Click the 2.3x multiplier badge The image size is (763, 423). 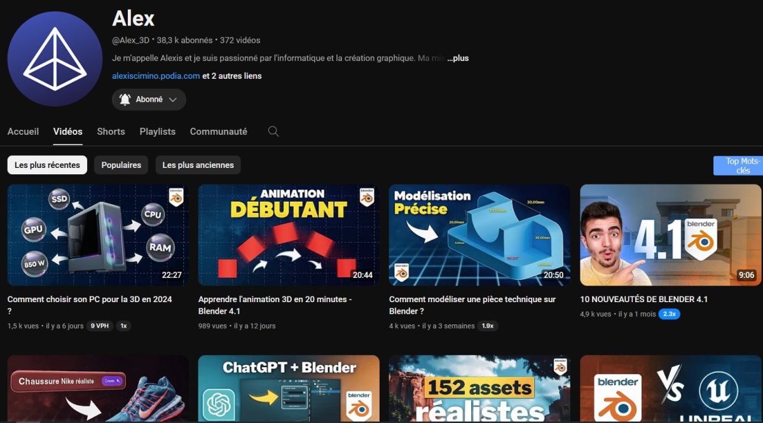(x=669, y=314)
